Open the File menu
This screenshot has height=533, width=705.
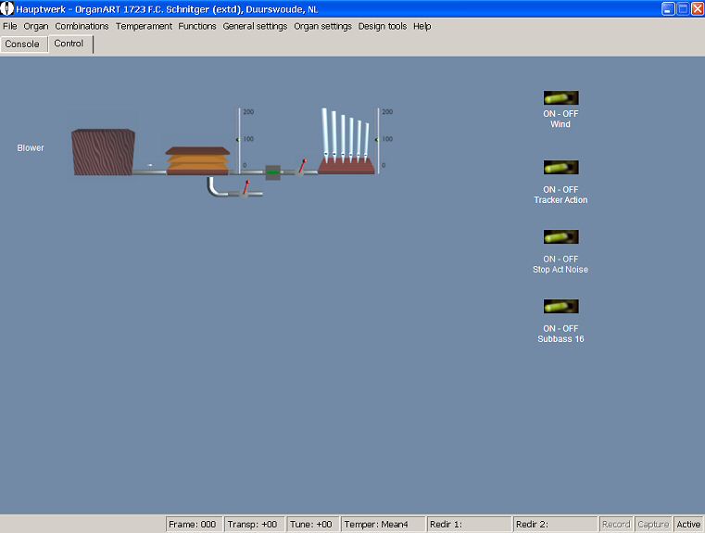click(10, 26)
